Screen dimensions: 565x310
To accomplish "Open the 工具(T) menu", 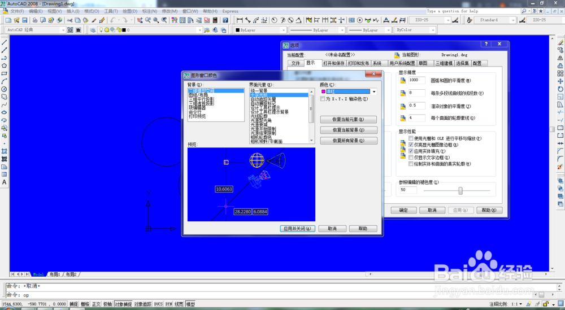I will 111,11.
